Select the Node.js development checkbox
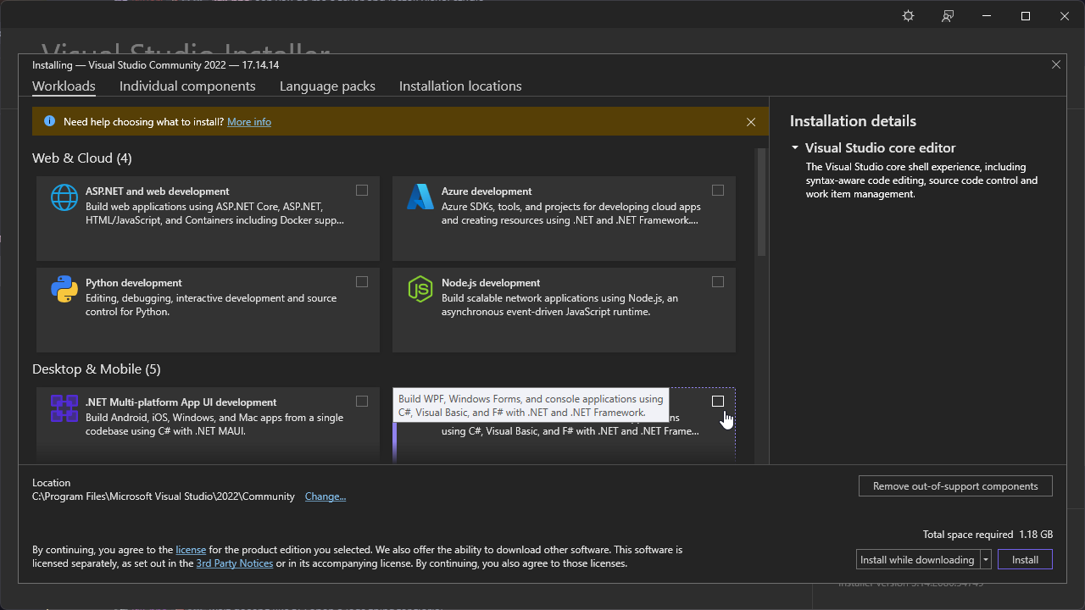The width and height of the screenshot is (1085, 610). coord(718,282)
